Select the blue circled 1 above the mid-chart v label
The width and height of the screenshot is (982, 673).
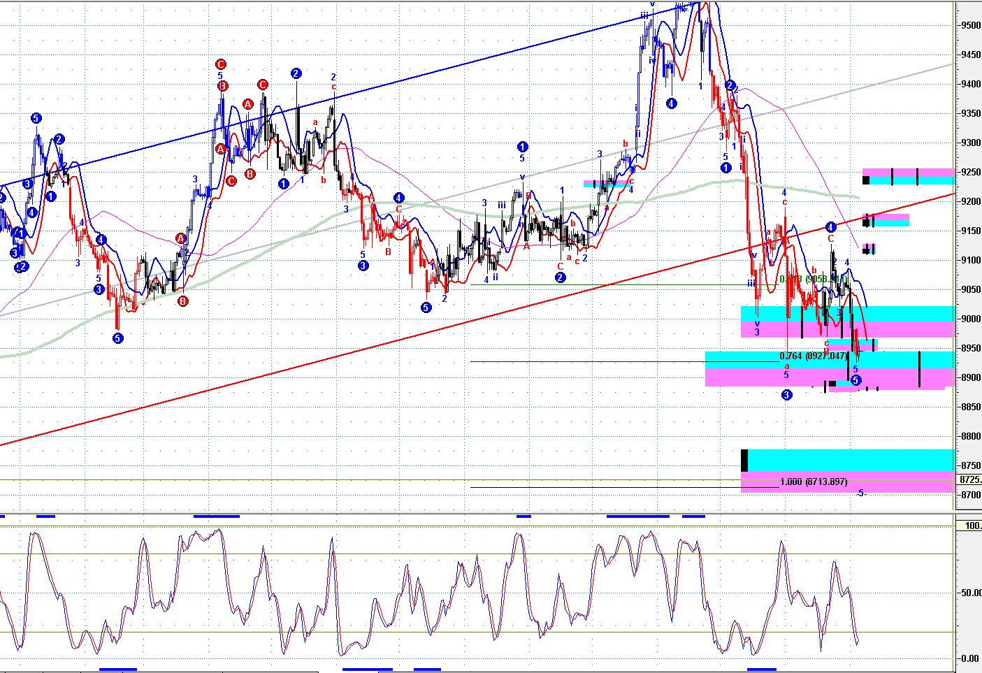tap(522, 147)
